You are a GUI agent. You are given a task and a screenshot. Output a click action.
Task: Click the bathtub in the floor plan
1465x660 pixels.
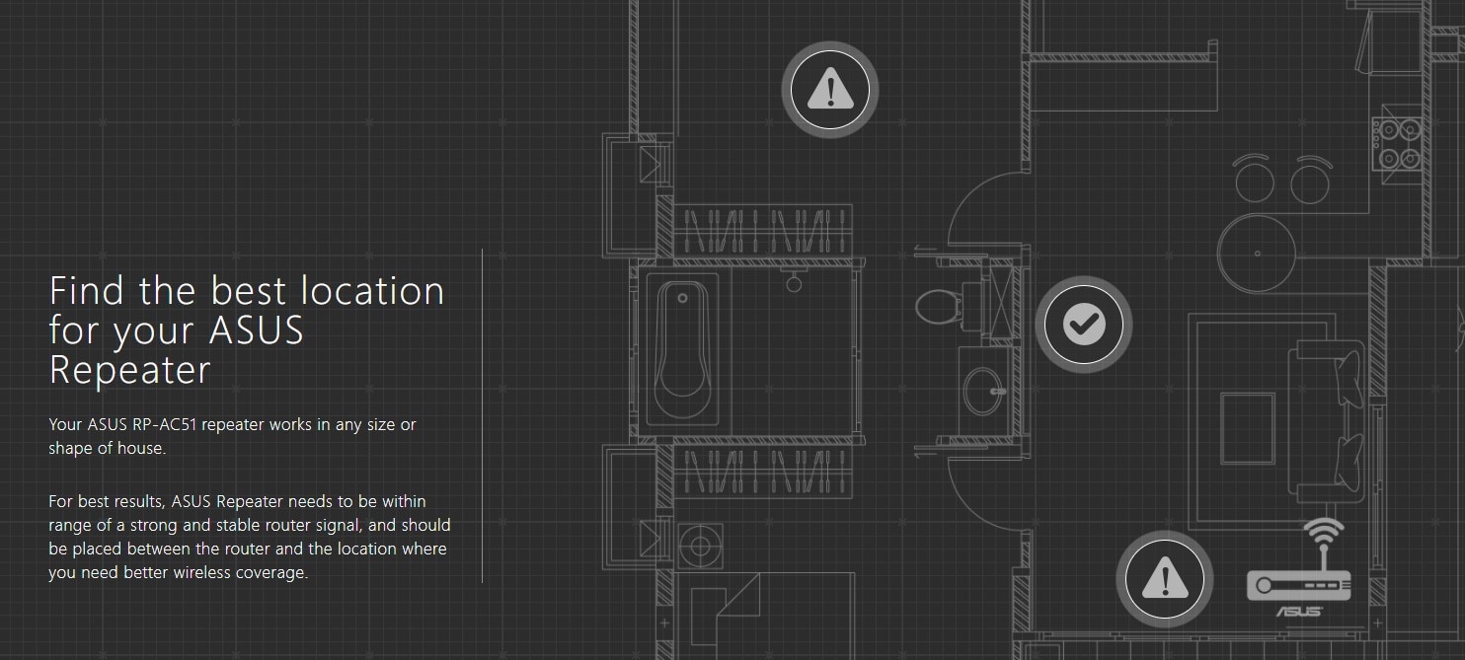[x=681, y=351]
